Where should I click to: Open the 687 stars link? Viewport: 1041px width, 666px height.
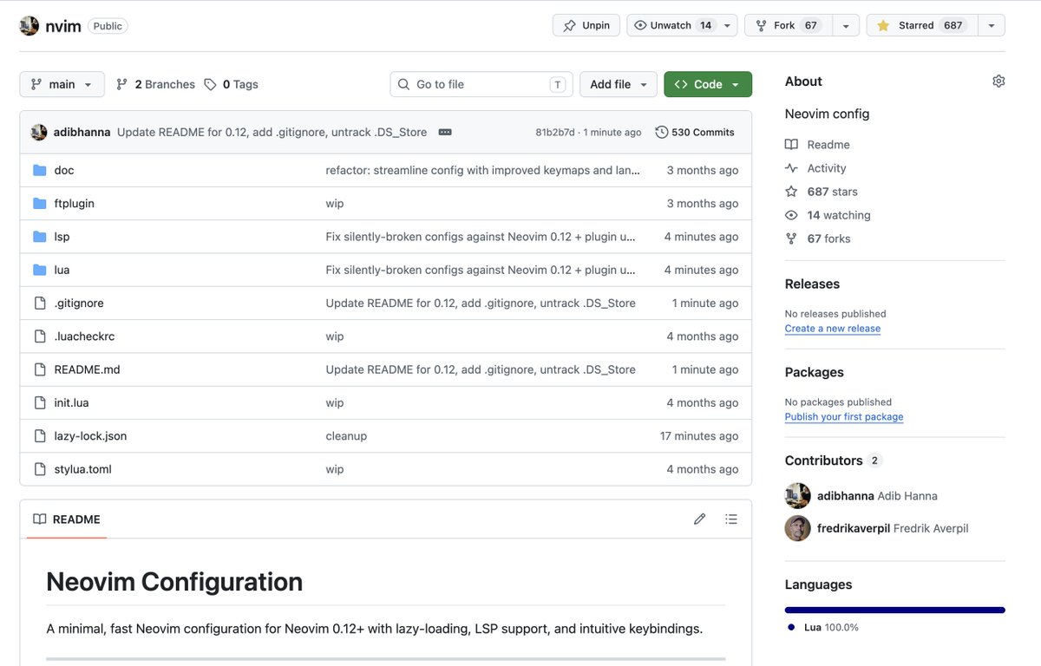(x=822, y=192)
